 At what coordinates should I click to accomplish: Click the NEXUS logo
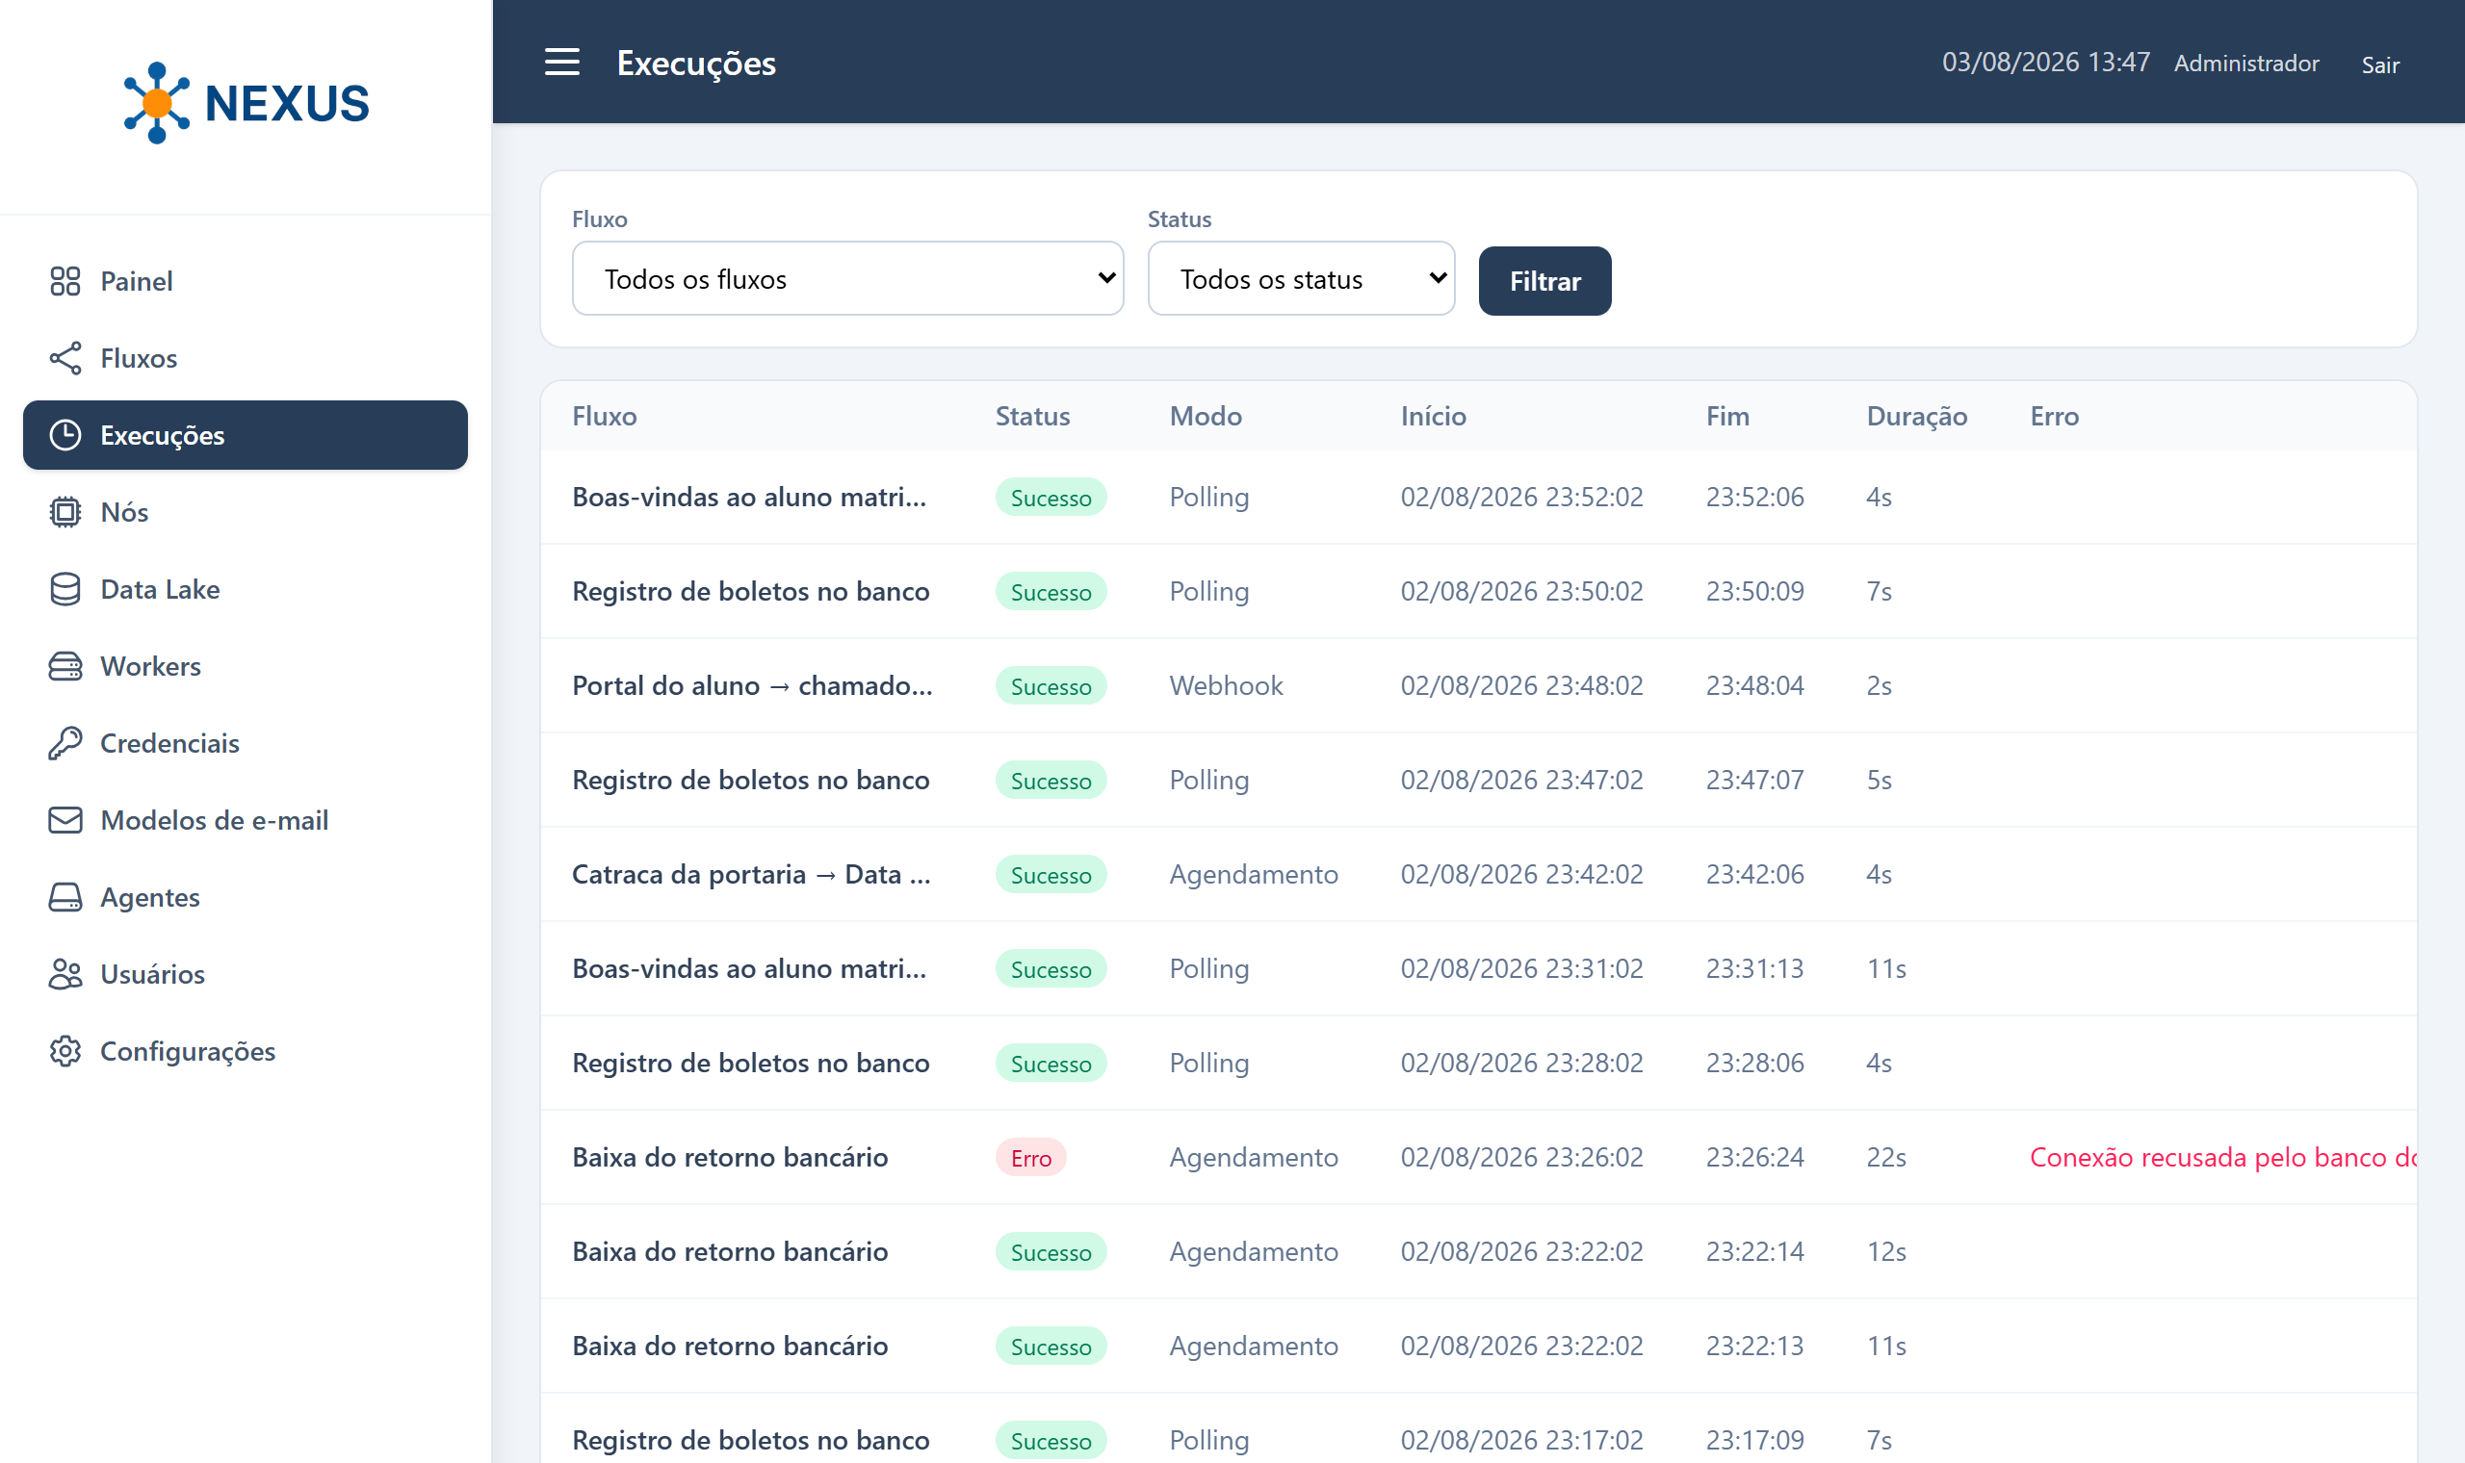[246, 103]
